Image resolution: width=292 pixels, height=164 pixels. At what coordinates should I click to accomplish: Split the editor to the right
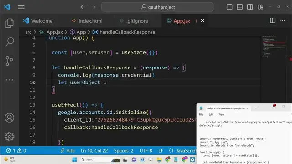pos(272,20)
